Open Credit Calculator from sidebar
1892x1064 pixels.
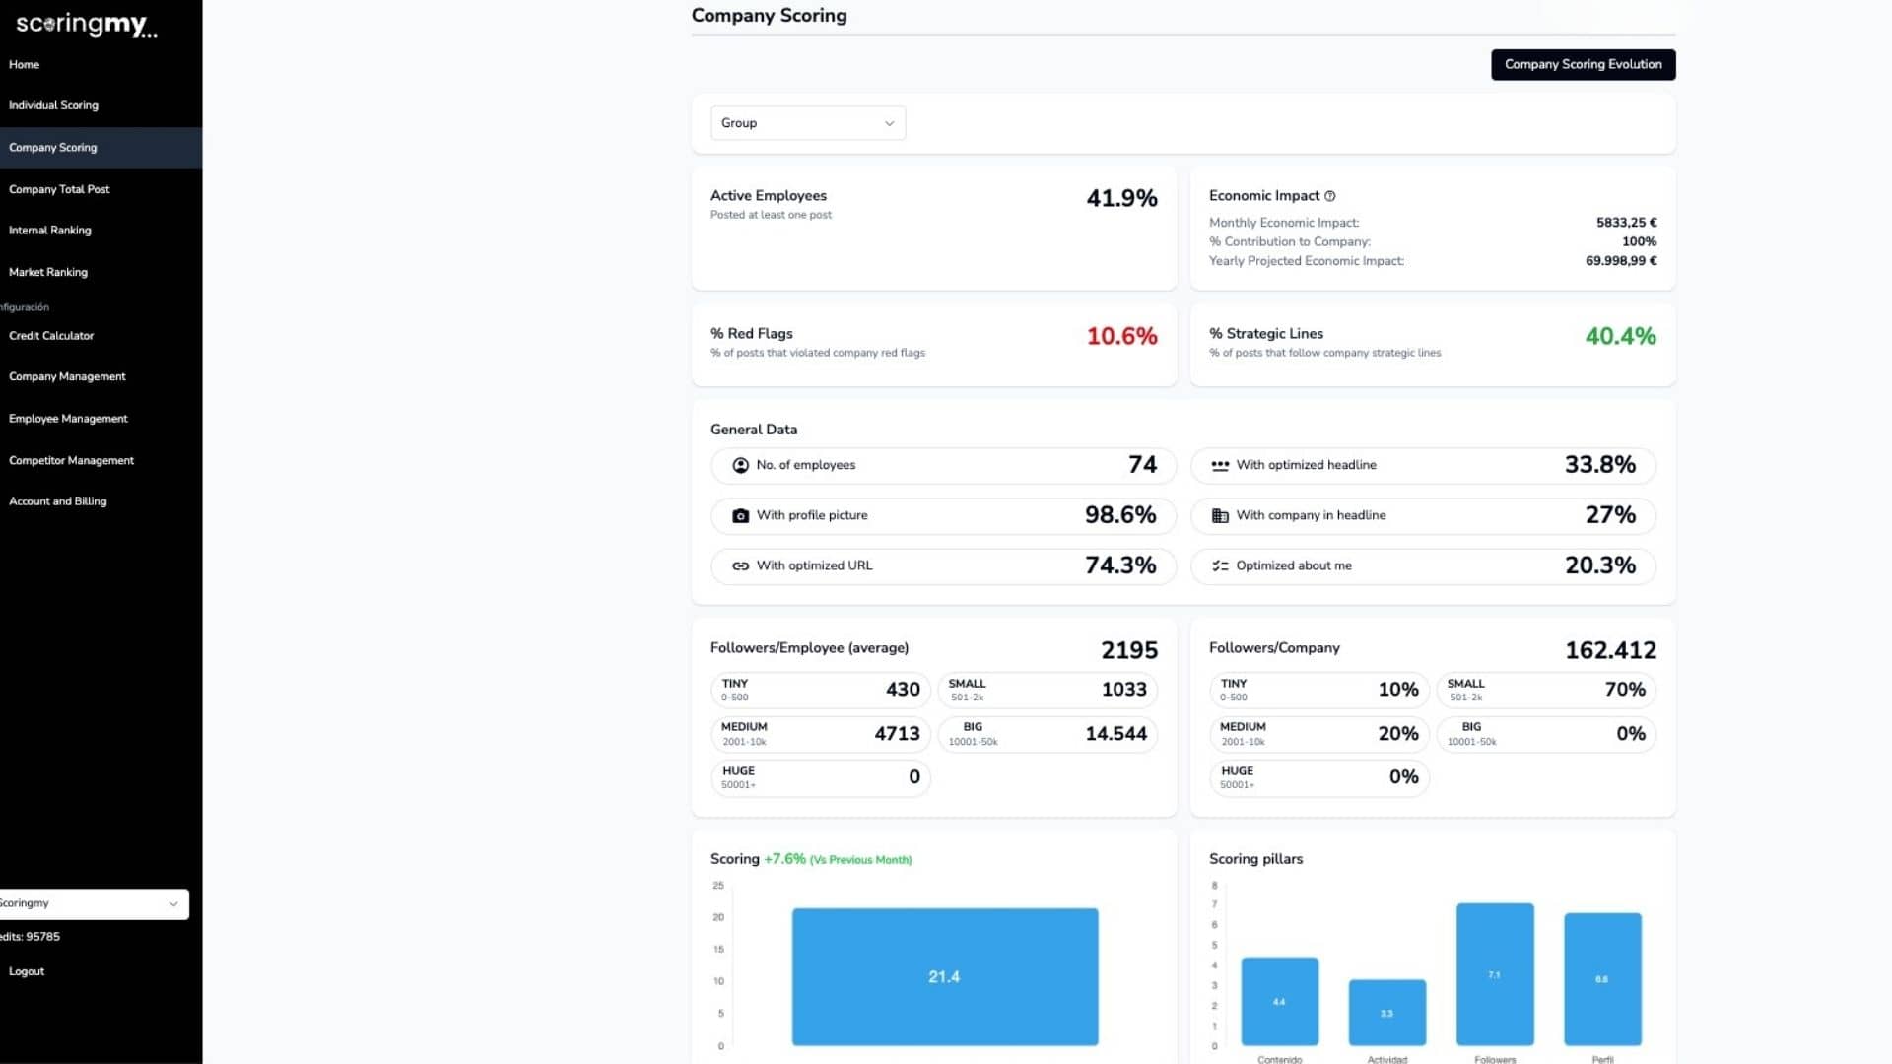click(51, 336)
